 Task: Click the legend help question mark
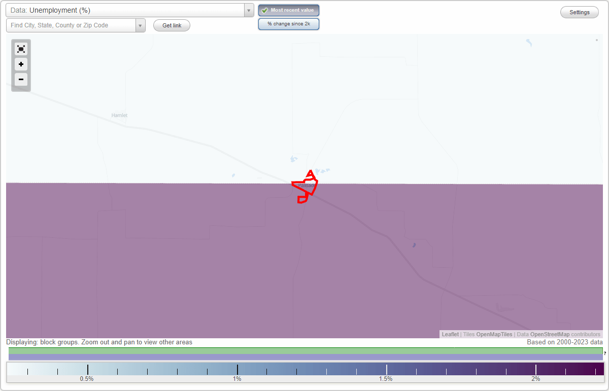(x=605, y=353)
